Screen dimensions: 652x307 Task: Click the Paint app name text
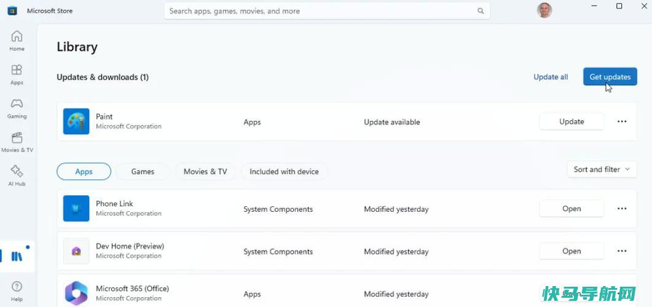click(104, 117)
